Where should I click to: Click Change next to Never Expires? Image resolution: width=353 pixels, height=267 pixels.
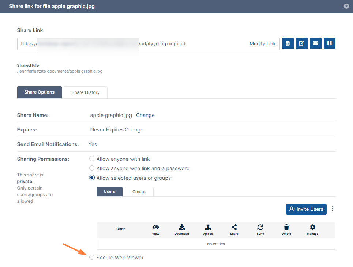click(134, 130)
